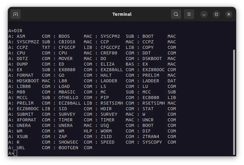Select the EC8080 filename
This screenshot has width=244, height=165.
pos(151,98)
